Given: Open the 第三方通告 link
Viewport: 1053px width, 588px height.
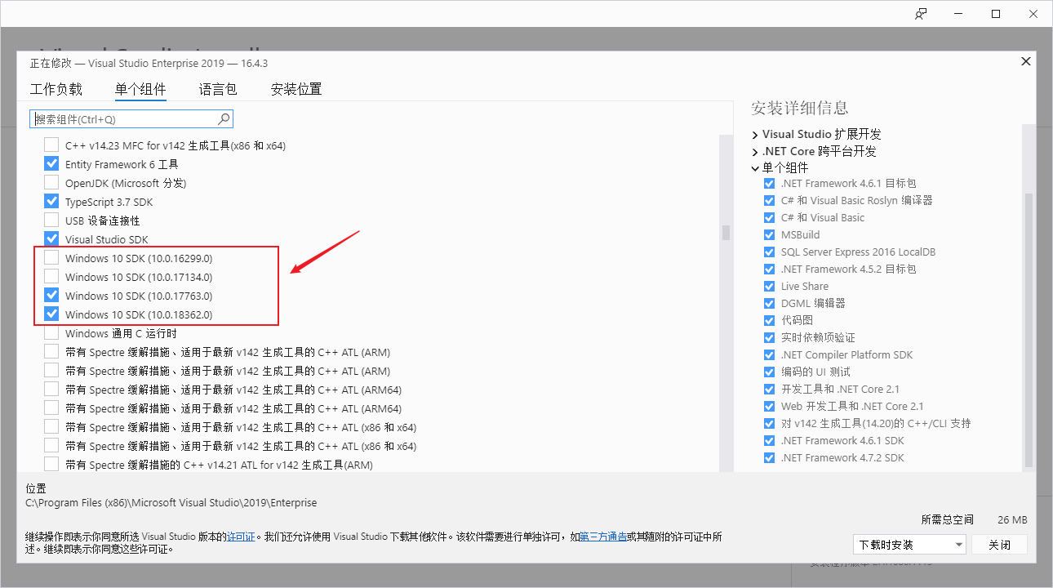Looking at the screenshot, I should click(x=603, y=537).
